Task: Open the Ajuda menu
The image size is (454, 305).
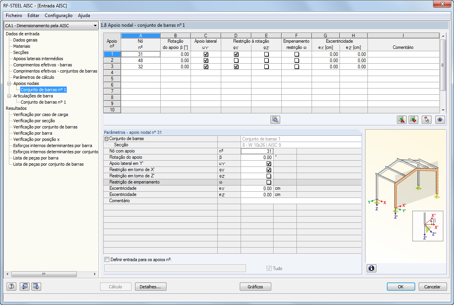Action: coord(84,16)
